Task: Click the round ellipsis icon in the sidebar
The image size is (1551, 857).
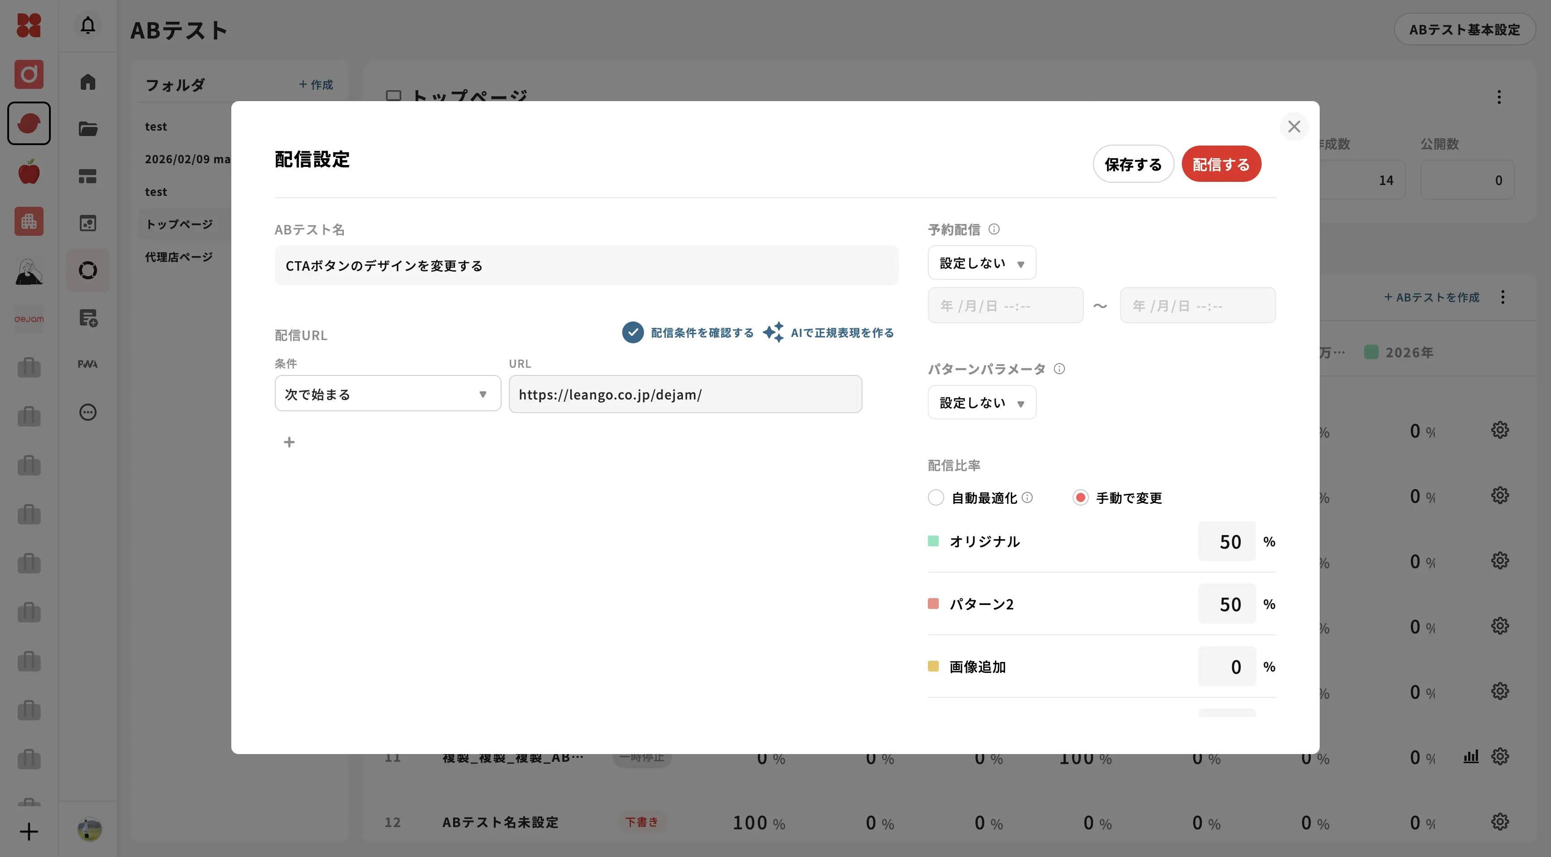Action: pos(88,412)
